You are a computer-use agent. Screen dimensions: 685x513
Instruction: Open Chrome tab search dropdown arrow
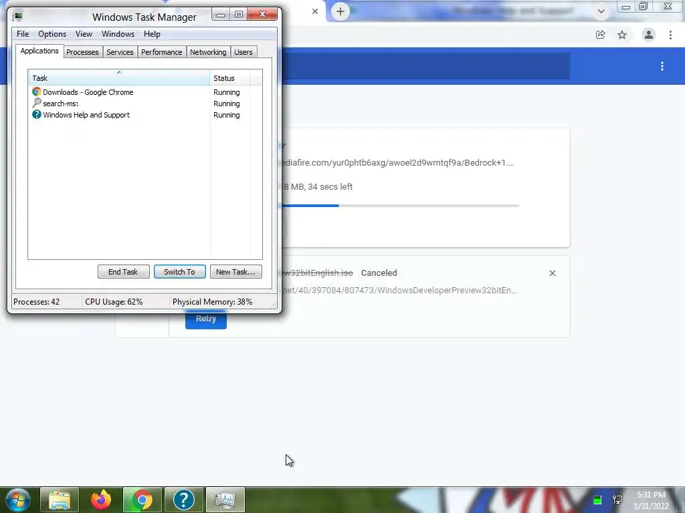click(601, 11)
